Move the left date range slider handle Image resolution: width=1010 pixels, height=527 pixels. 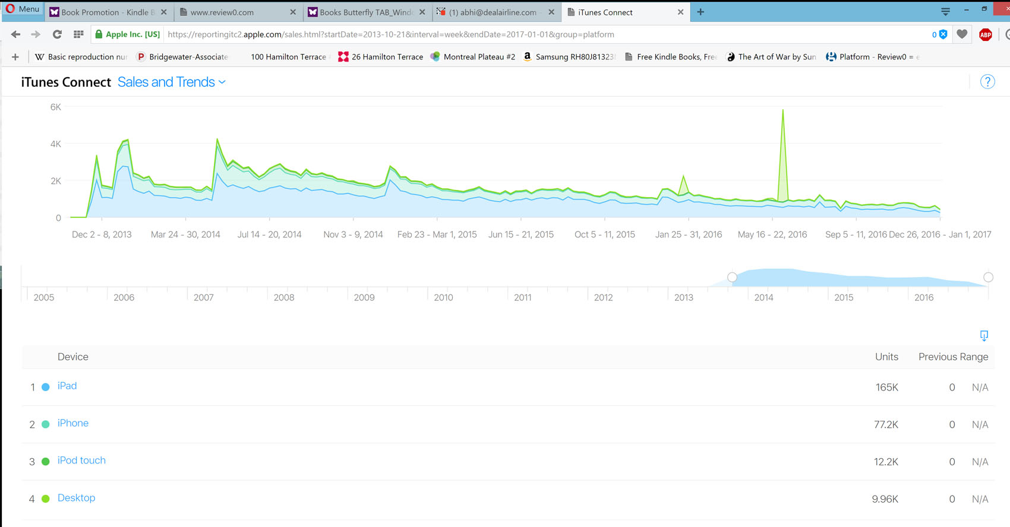coord(732,277)
